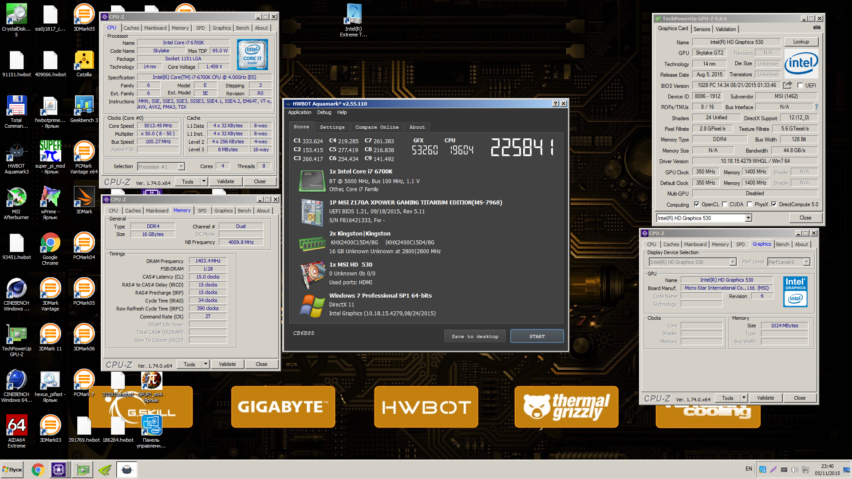Expand Tools dropdown arrow in CPU-Z Memory window
The image size is (852, 479).
tap(205, 364)
